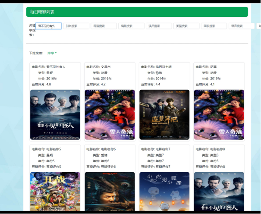The image size is (261, 214).
Task: Click the 豆瓣评分: 4.4 rating text
Action: (x=151, y=85)
